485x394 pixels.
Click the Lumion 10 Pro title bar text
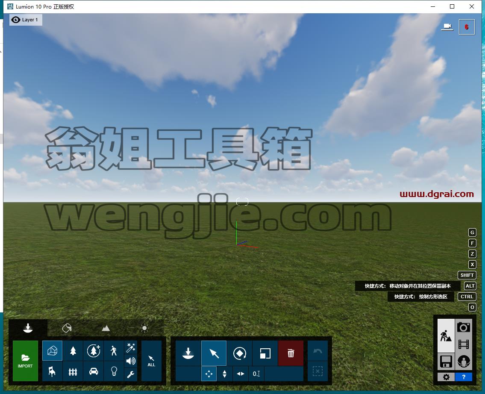45,6
